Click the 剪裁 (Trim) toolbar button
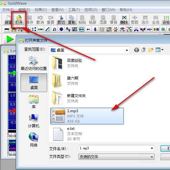This screenshot has width=170, height=170. (x=135, y=20)
